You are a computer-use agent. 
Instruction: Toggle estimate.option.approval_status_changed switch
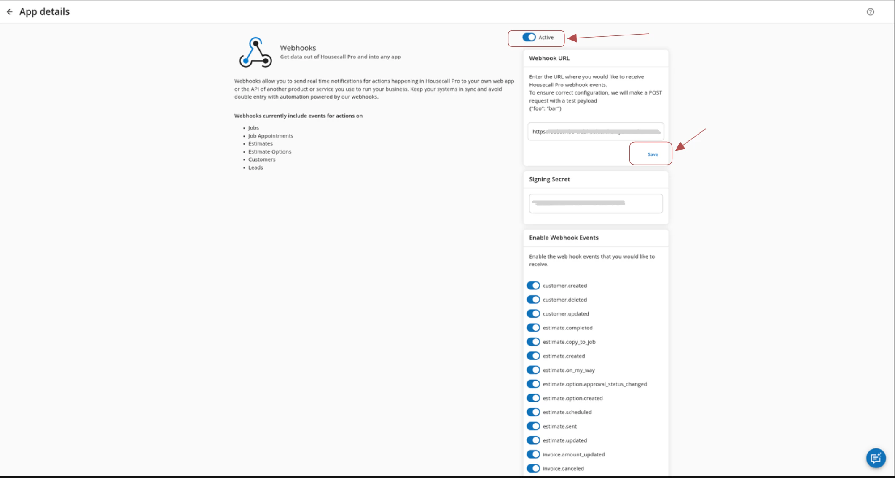point(533,384)
